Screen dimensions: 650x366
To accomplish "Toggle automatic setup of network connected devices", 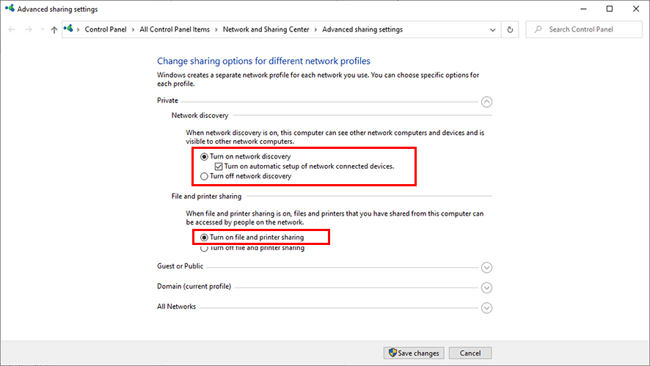I will pyautogui.click(x=219, y=166).
